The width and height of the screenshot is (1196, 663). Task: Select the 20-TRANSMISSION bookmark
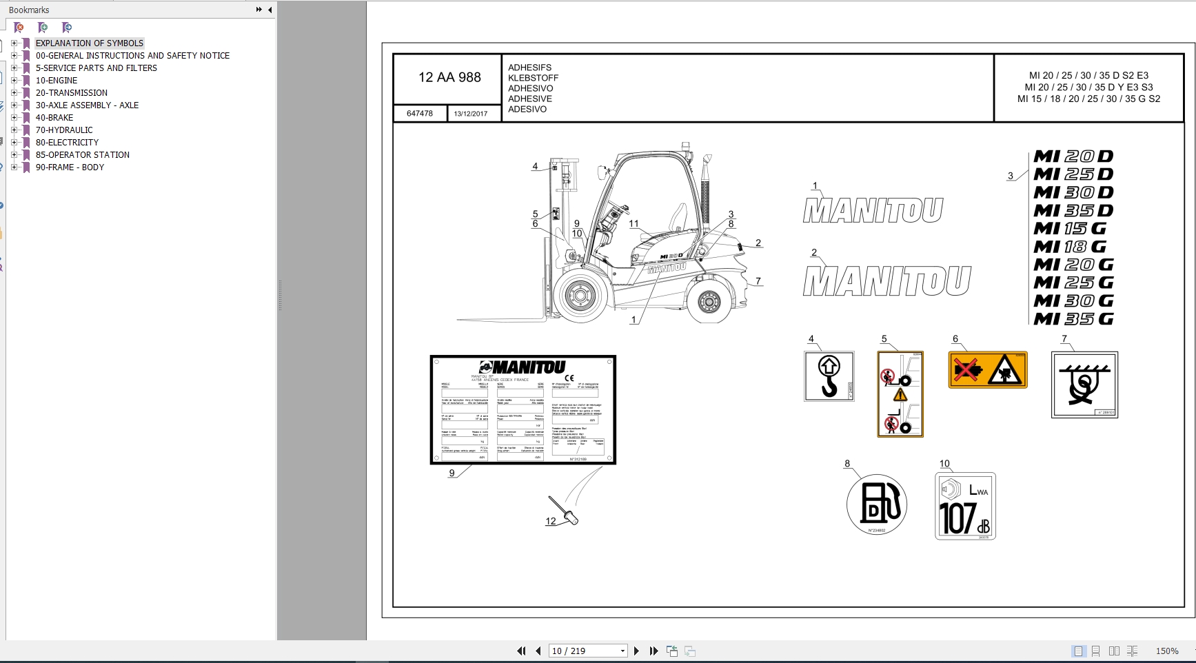[x=72, y=92]
